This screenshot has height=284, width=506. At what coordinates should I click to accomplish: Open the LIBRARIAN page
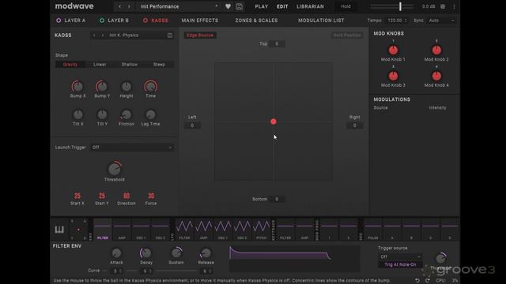[x=310, y=6]
